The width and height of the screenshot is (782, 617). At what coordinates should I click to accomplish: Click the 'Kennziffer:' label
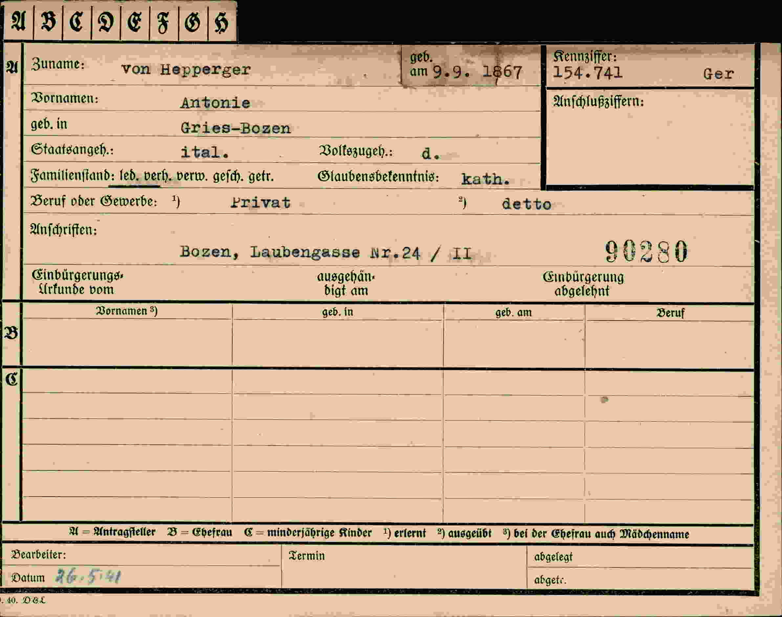[x=585, y=56]
